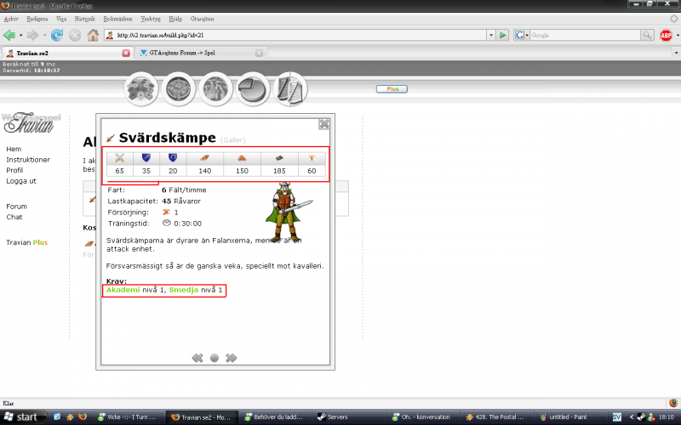Open the Chat link in the sidebar
681x425 pixels.
[x=14, y=217]
